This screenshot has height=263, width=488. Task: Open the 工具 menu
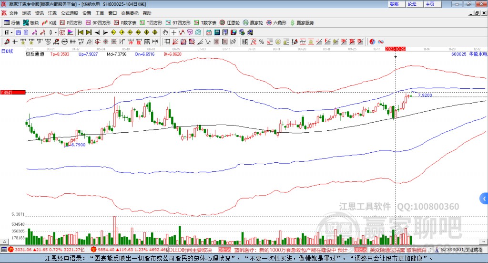100,13
